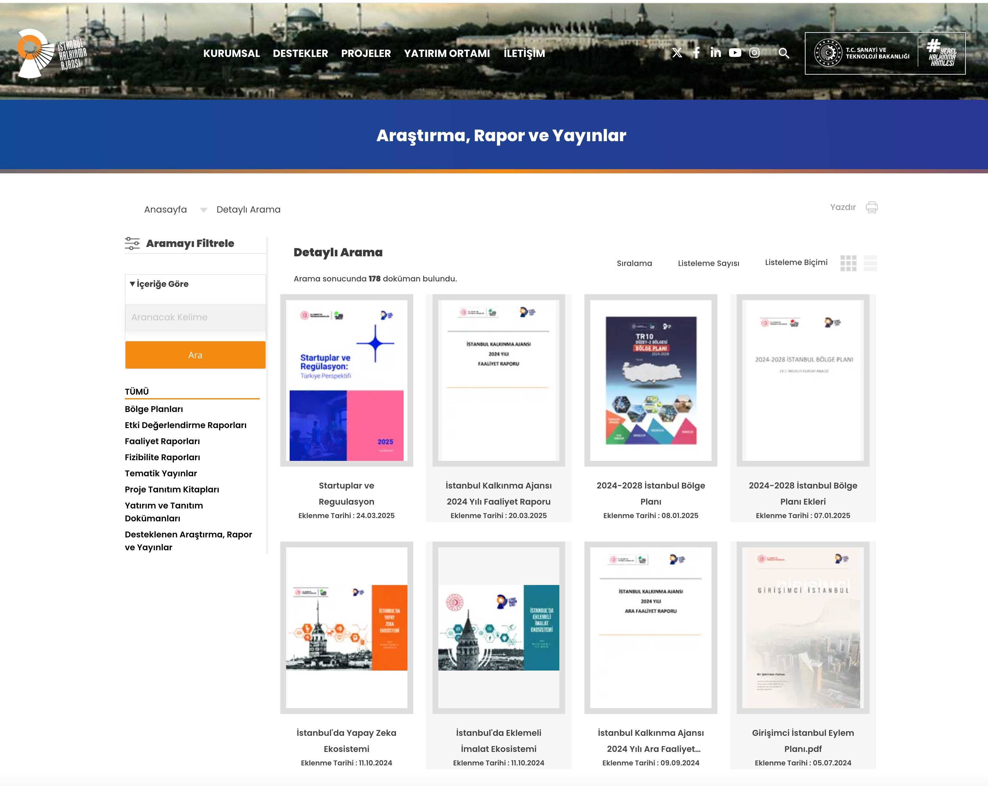Switch to list listing view icon
Screen dimensions: 988x786
[x=870, y=263]
